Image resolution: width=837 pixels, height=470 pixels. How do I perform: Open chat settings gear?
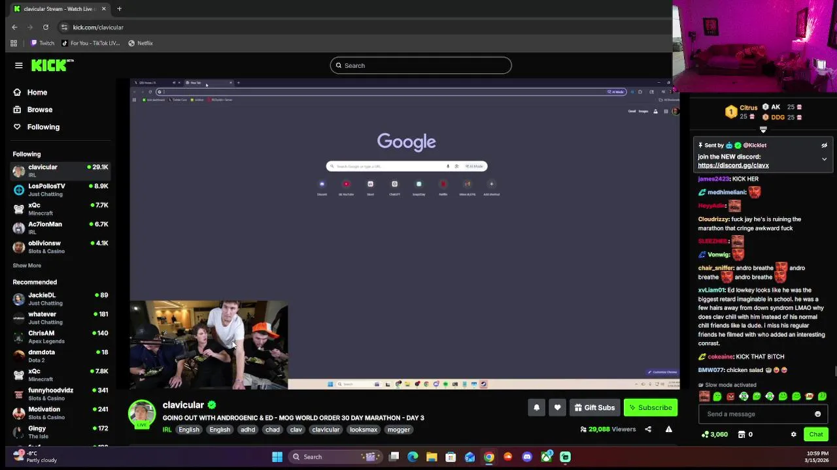click(793, 434)
